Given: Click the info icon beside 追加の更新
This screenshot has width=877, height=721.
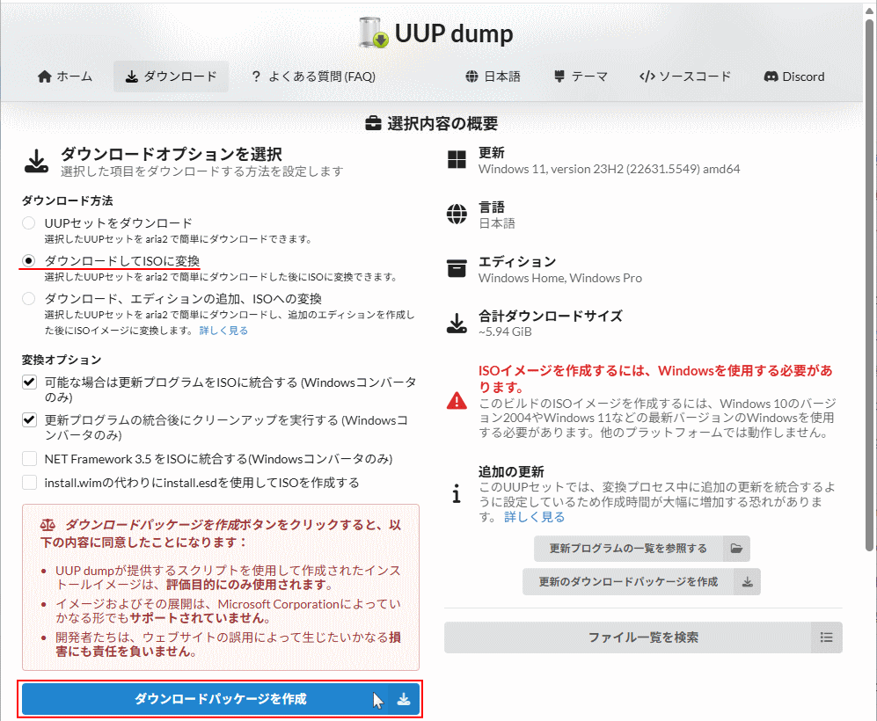Looking at the screenshot, I should 457,493.
